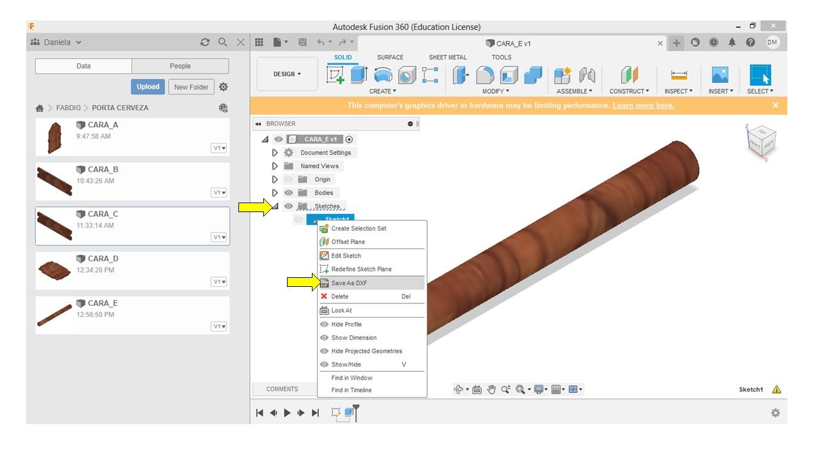
Task: Toggle visibility of the Bodies folder
Action: pyautogui.click(x=288, y=193)
